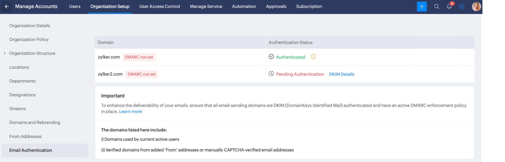Open the settings gear icon
Screen dimensions: 505x162
coord(462,7)
